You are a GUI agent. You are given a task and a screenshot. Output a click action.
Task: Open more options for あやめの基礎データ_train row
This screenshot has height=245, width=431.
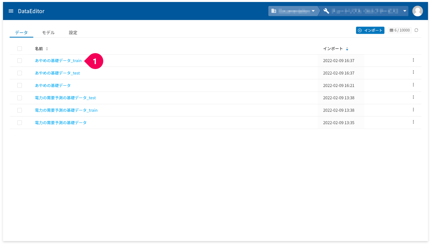click(413, 60)
